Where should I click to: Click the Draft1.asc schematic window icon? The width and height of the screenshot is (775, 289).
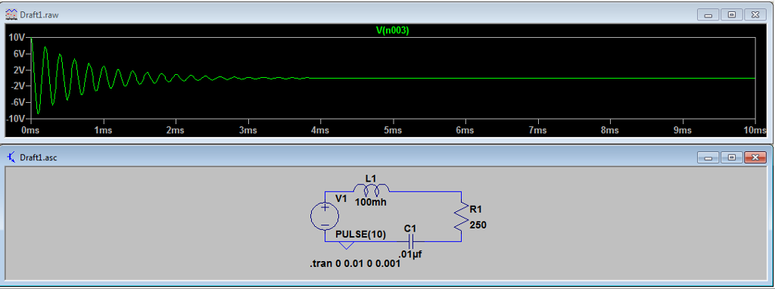click(11, 157)
